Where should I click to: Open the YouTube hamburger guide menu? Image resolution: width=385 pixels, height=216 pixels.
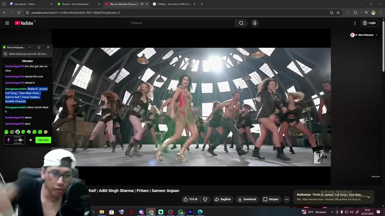(7, 23)
